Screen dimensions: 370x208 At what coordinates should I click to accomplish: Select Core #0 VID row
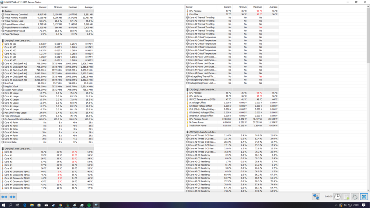pos(47,44)
